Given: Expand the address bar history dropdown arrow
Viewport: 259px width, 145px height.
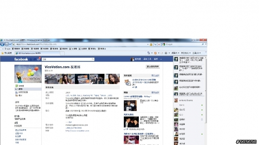Looking at the screenshot, I should point(148,44).
